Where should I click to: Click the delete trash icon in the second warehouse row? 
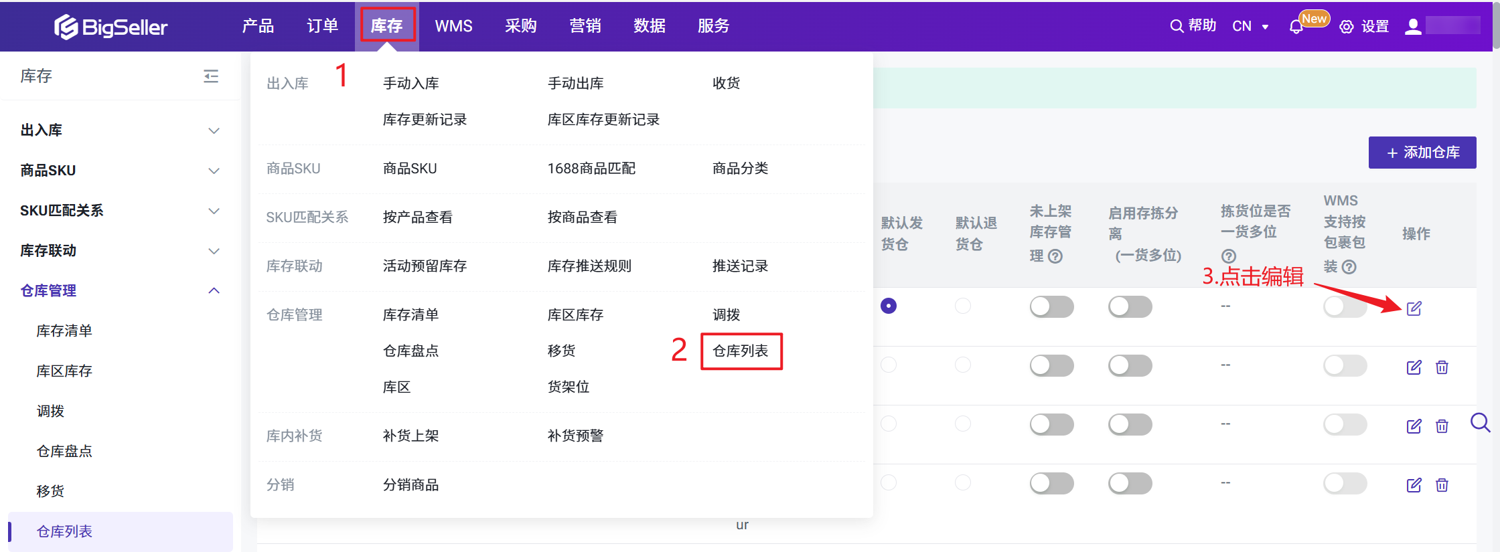1442,367
